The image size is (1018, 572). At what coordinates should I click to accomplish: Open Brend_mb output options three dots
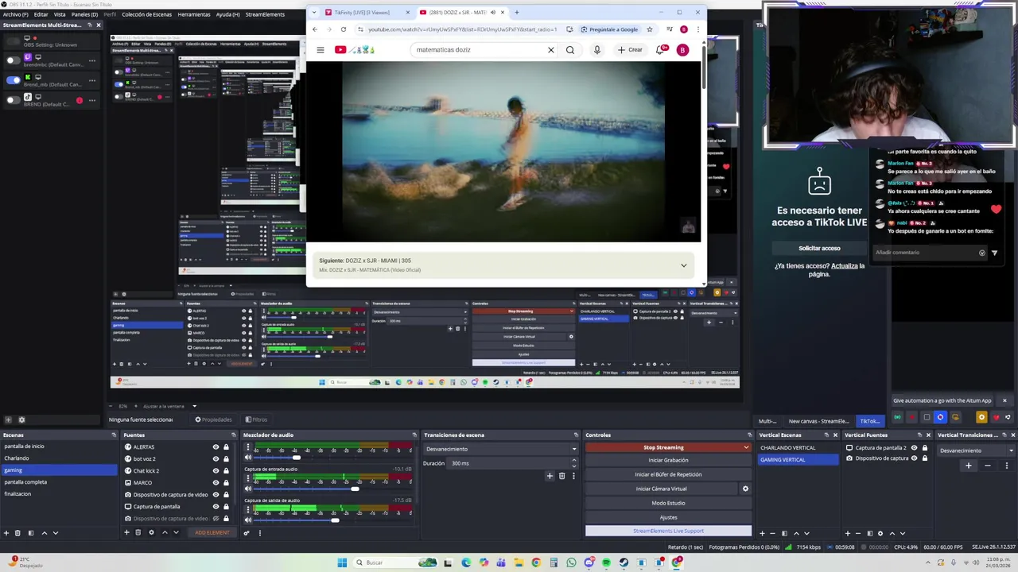click(92, 80)
